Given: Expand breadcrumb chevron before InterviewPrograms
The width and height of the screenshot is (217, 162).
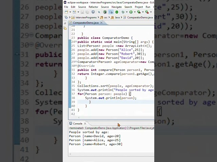Looking at the screenshot, I should [70, 17].
